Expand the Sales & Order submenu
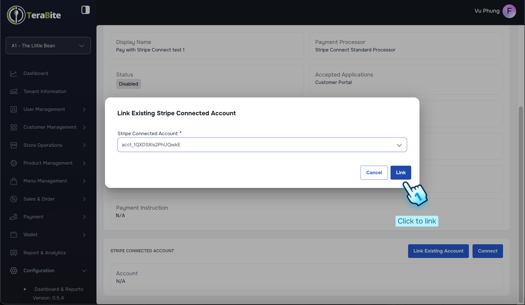 pyautogui.click(x=84, y=199)
